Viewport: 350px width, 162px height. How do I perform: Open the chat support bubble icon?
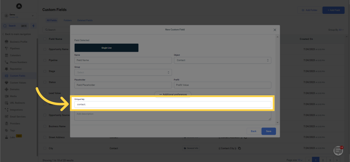(338, 151)
